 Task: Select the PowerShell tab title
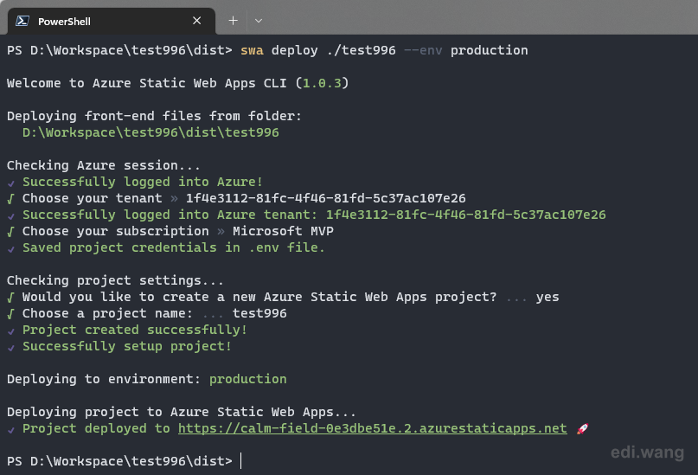(64, 22)
